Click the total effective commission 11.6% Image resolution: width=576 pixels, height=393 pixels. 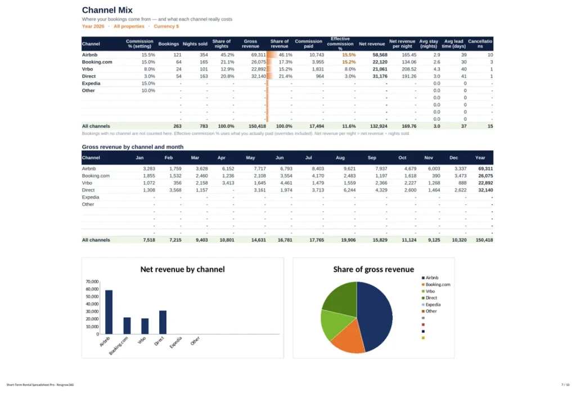(349, 126)
